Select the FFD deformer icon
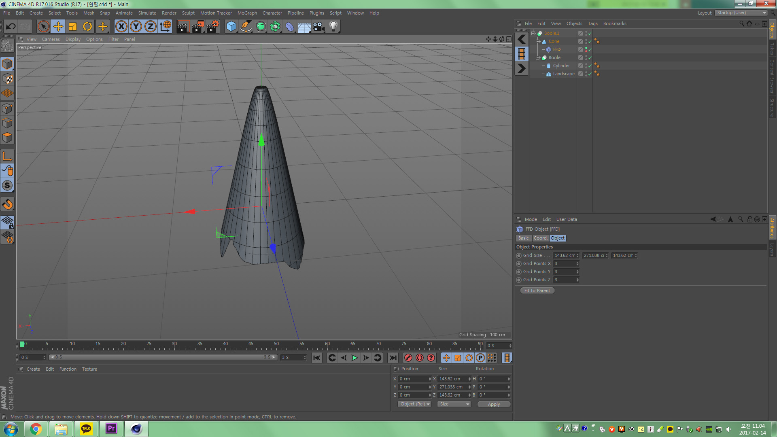 click(549, 49)
